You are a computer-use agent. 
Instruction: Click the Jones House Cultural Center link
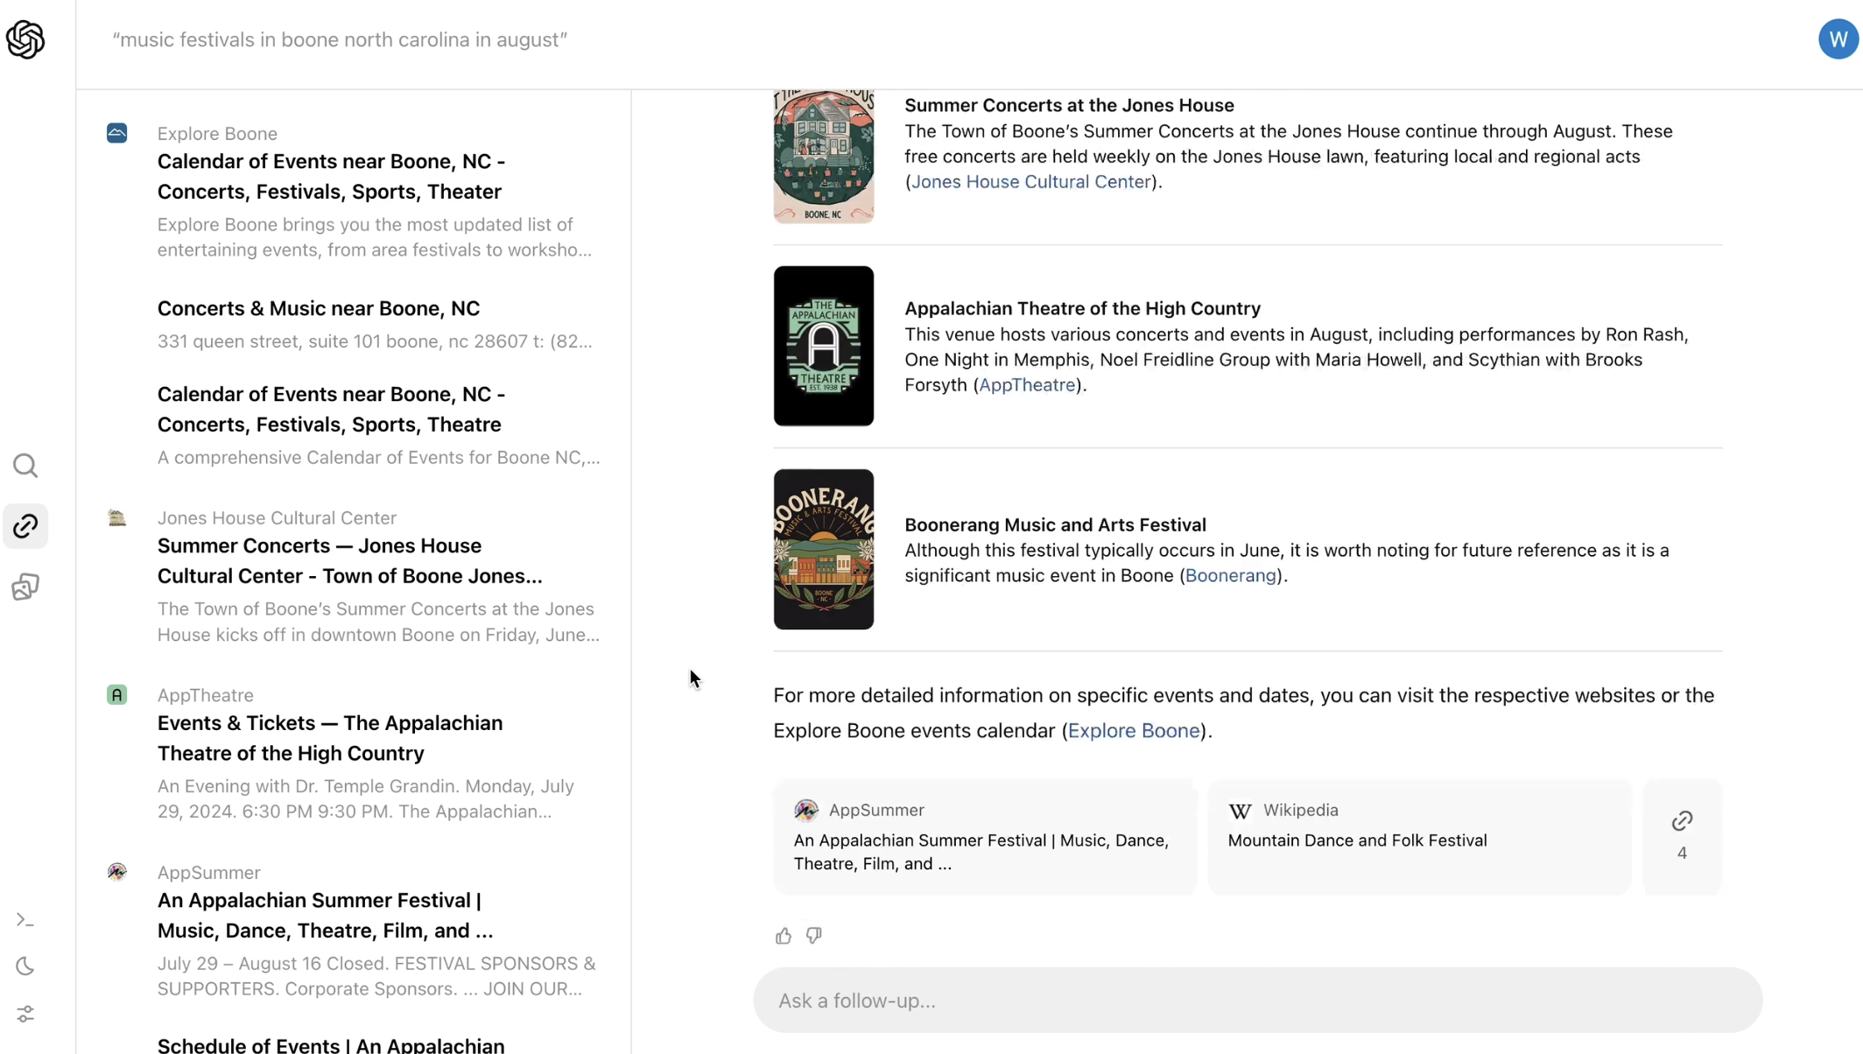1030,182
